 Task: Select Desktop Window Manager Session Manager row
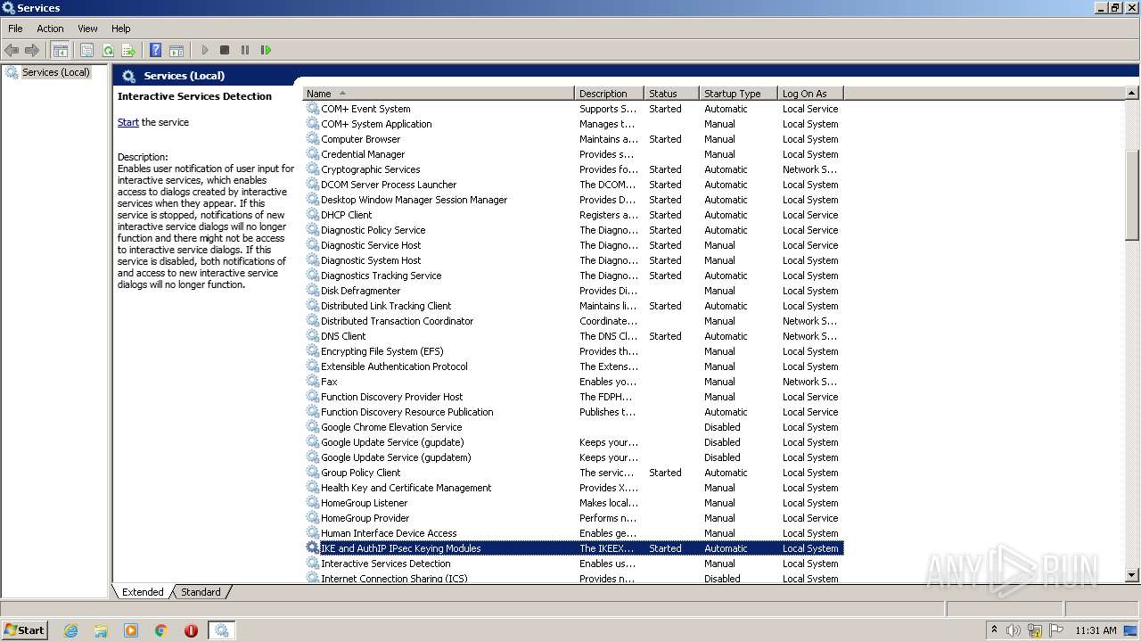(573, 200)
